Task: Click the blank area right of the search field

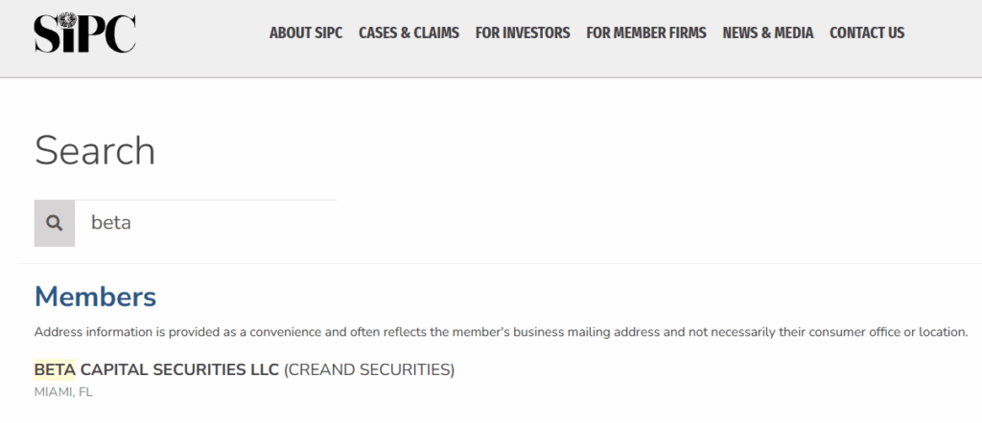Action: tap(623, 223)
